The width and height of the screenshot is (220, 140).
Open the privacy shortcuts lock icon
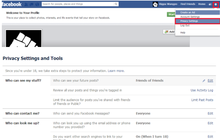pos(210,4)
